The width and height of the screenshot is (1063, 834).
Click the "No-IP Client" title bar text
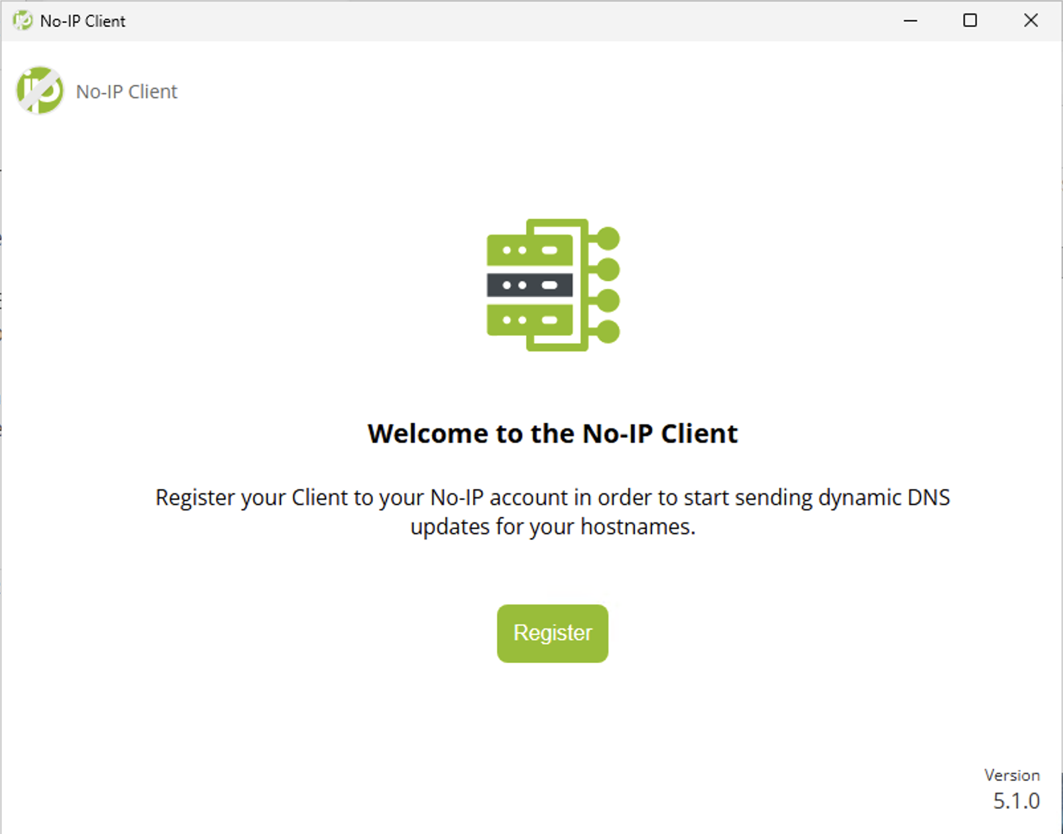[x=83, y=21]
